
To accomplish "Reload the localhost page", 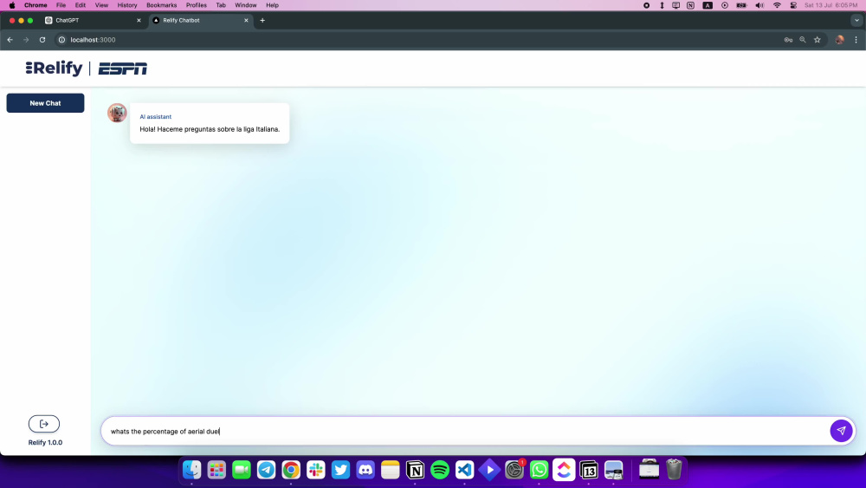I will [x=42, y=40].
